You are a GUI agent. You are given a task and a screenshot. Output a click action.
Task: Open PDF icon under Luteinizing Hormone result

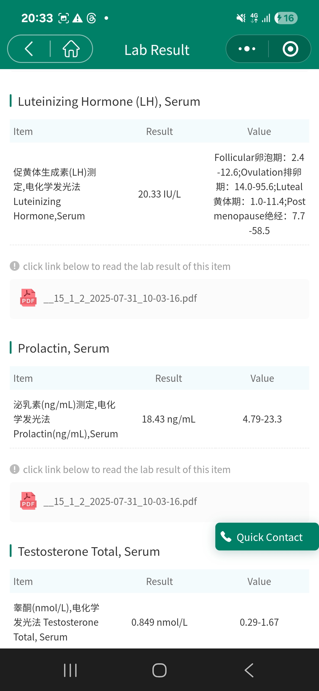(x=28, y=298)
